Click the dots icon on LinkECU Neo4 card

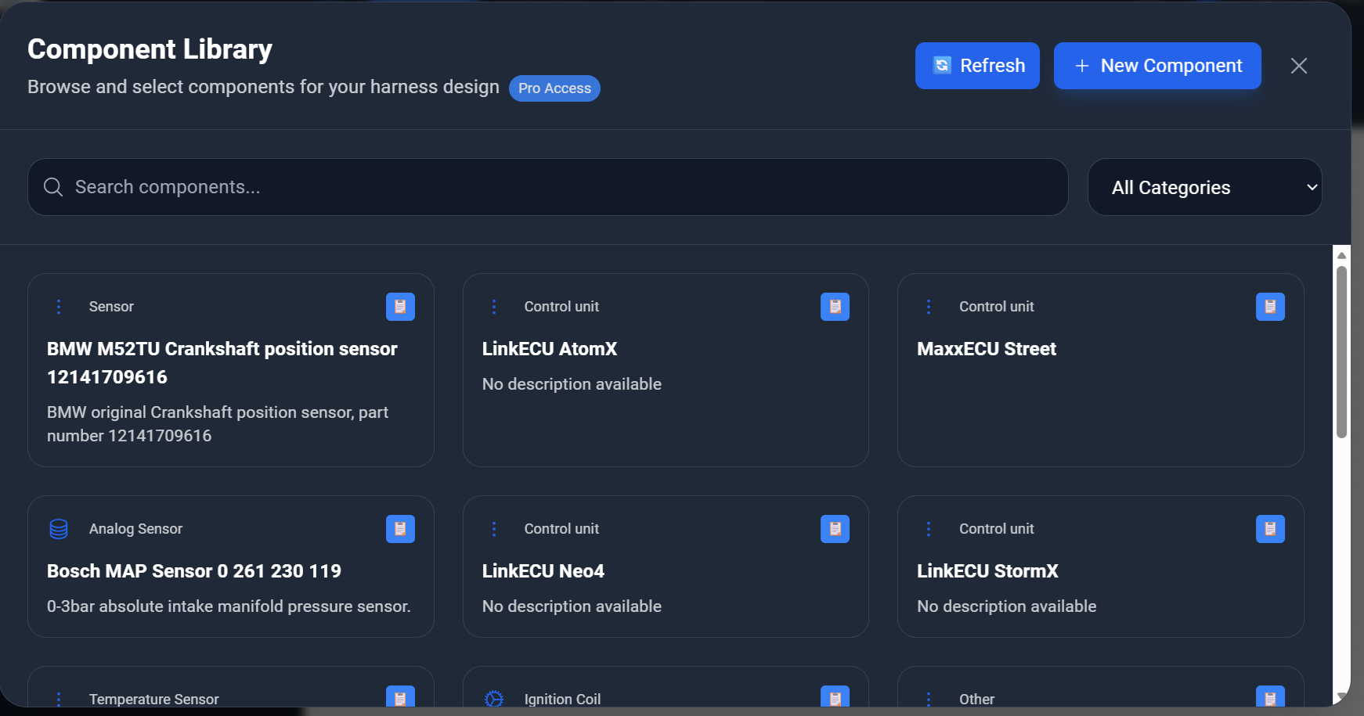pos(494,529)
